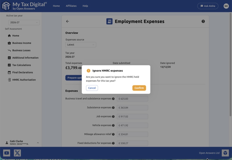This screenshot has width=232, height=160.
Task: Open the Affiliates menu item
Action: [x=71, y=6]
